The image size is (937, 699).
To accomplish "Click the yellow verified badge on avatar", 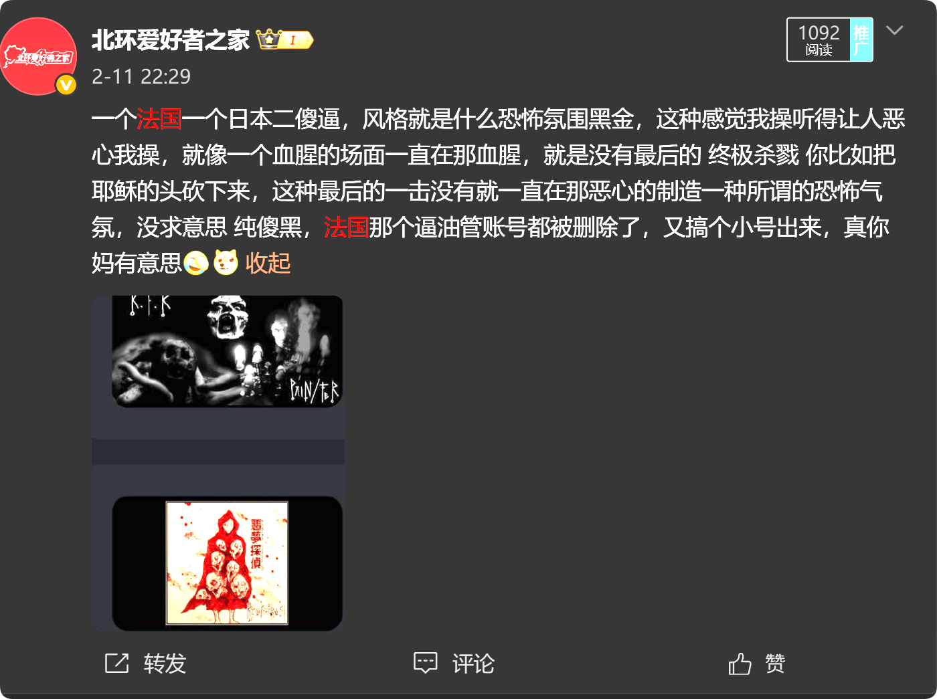I will click(66, 85).
